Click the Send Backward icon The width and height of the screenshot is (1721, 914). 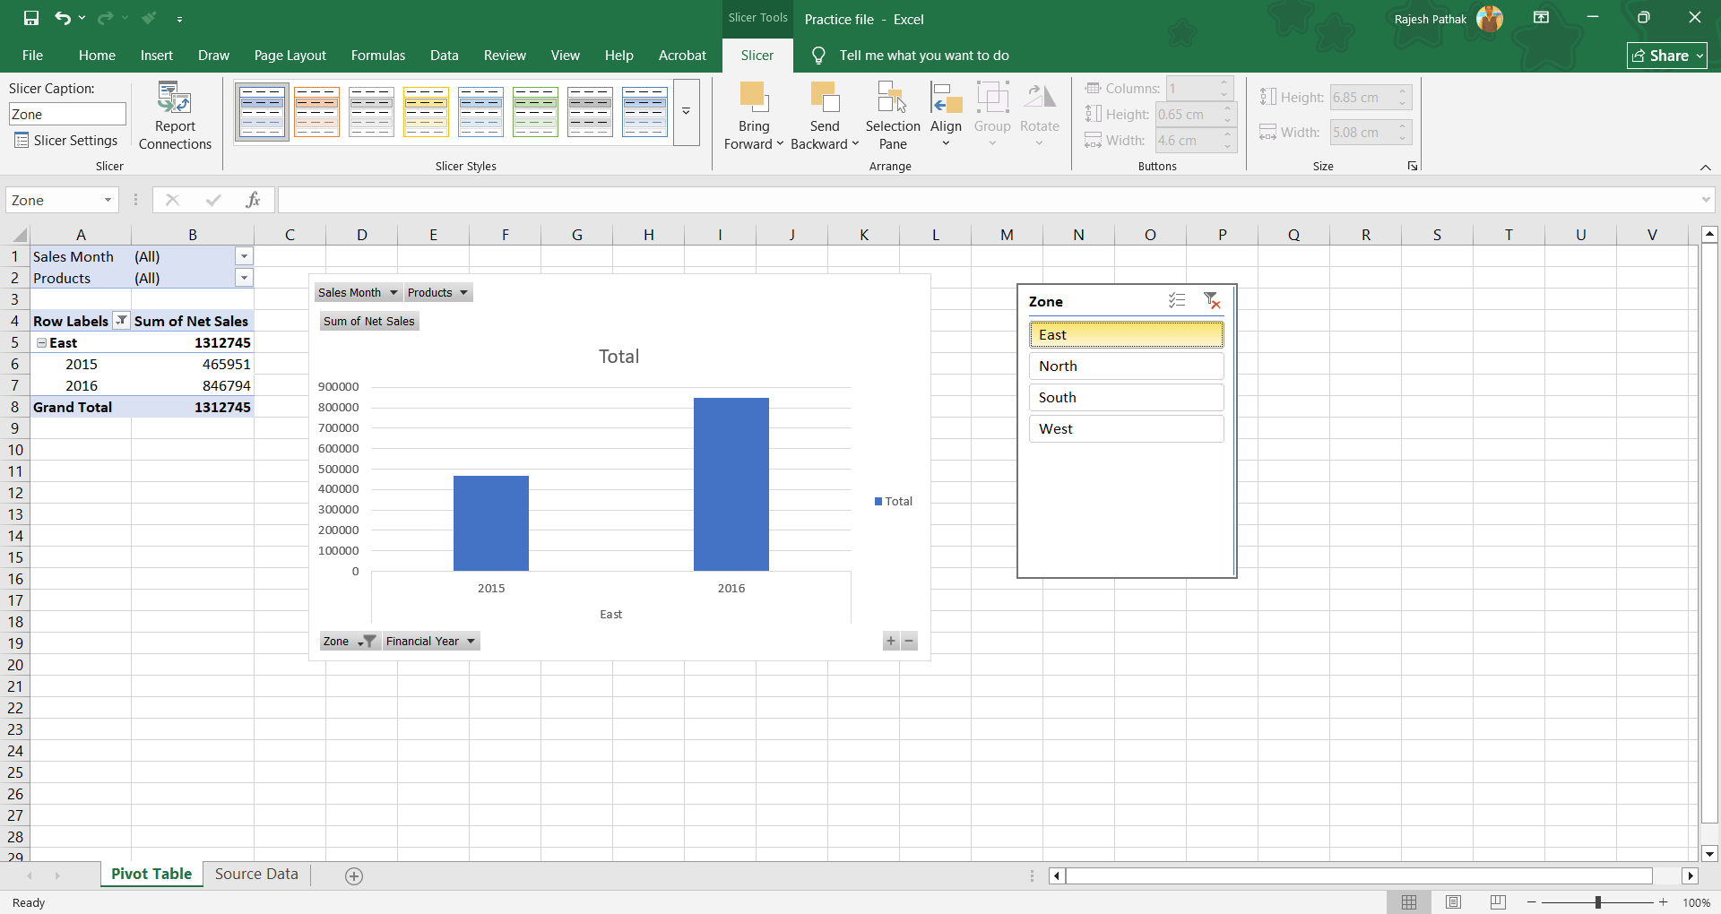(824, 97)
